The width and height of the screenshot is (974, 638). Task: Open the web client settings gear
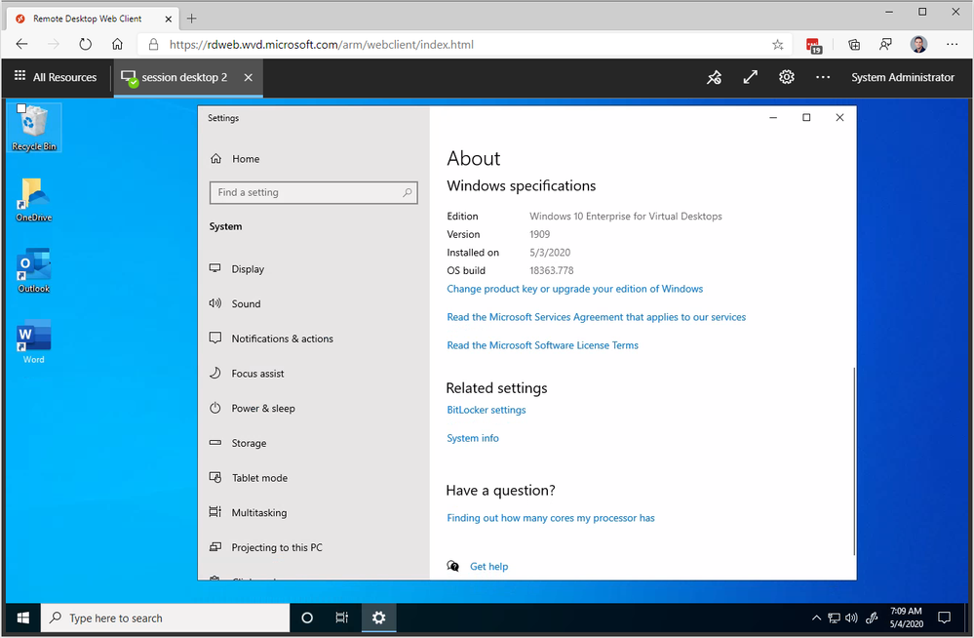pyautogui.click(x=787, y=77)
